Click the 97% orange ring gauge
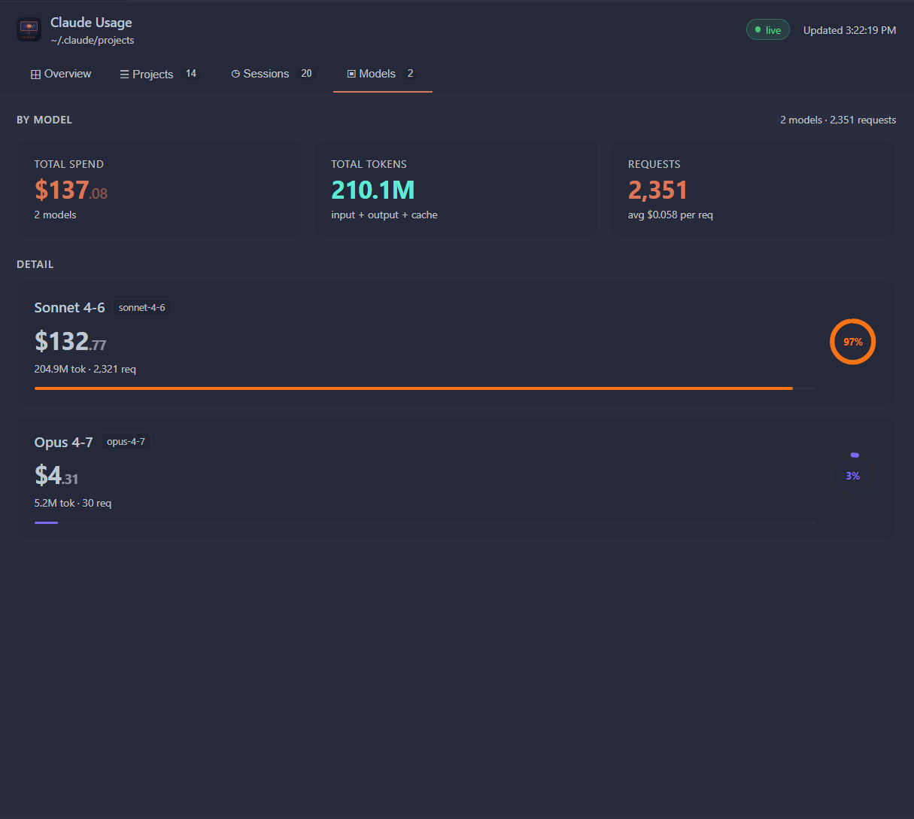 click(852, 342)
